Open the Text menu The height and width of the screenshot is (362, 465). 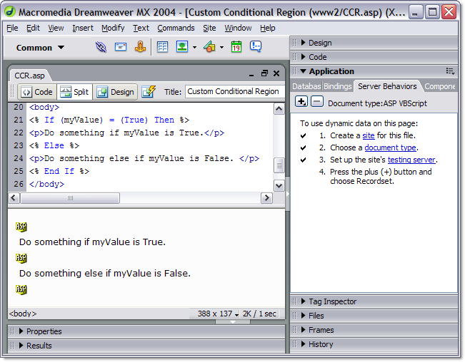pyautogui.click(x=141, y=28)
